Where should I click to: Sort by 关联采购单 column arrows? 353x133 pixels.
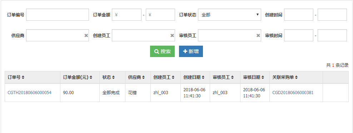tap(297, 77)
